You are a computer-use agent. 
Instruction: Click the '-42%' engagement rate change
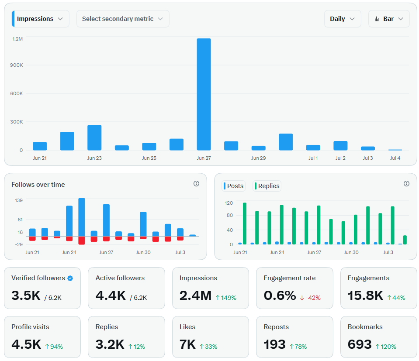(x=313, y=298)
